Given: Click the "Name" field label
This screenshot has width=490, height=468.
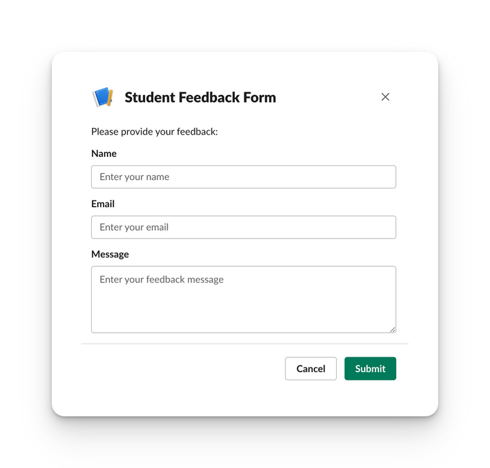Looking at the screenshot, I should 104,154.
